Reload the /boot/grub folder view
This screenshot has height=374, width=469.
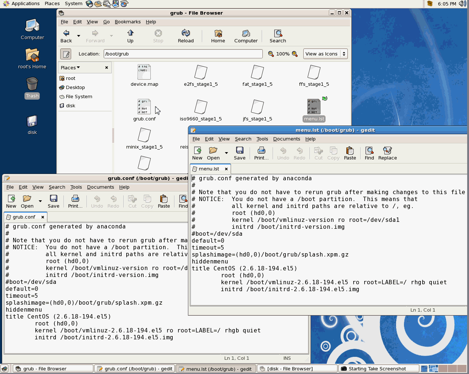186,36
